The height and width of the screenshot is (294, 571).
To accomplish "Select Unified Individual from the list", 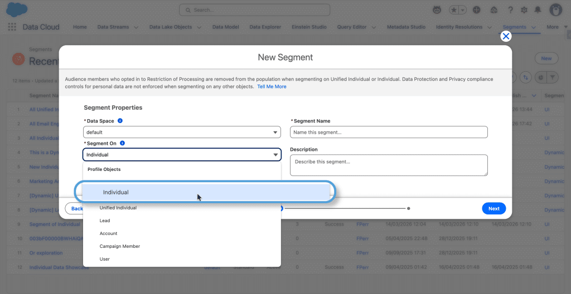I will pyautogui.click(x=118, y=208).
